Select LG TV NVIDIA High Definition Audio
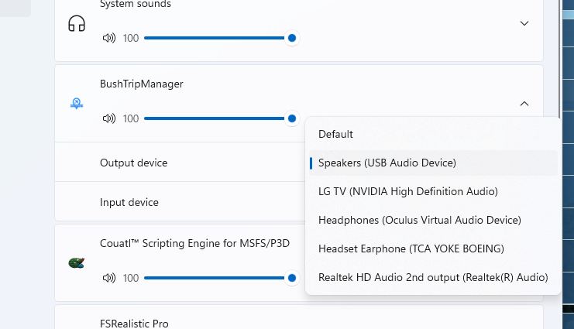This screenshot has height=329, width=574. pyautogui.click(x=407, y=191)
